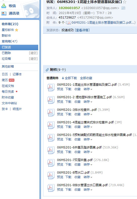Image resolution: width=137 pixels, height=199 pixels.
Task: Click PDF icon of 06MS201-5预制装配式钢筋混凝土排水检查井图集.pdf
Action: (x=51, y=137)
